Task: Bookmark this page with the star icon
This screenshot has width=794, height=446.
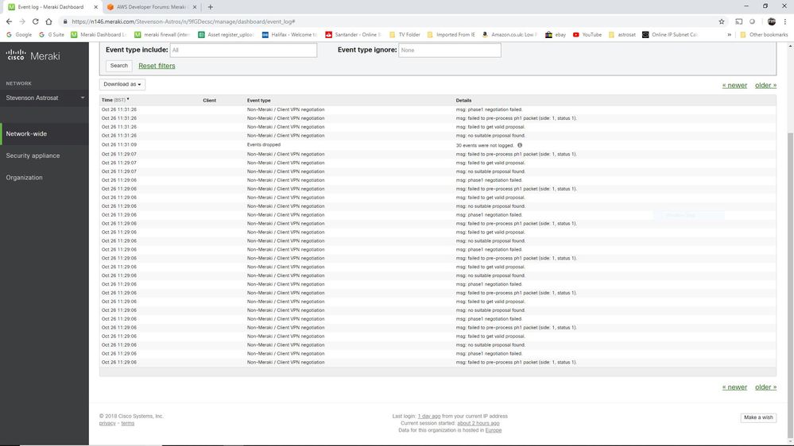Action: pos(722,21)
